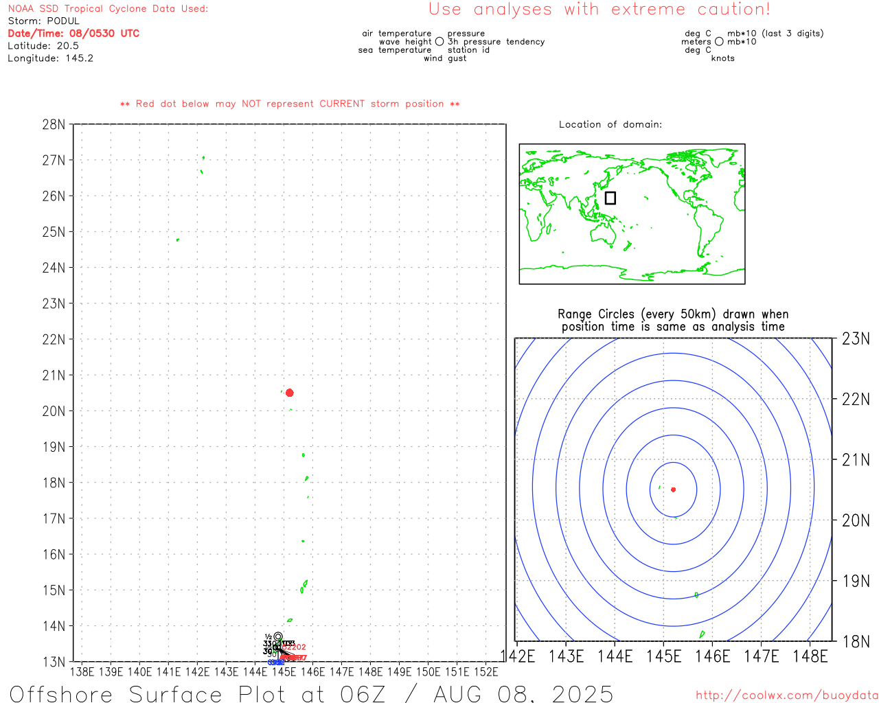The height and width of the screenshot is (703, 879).
Task: Click the 'Latitude: 20.5' text
Action: (x=43, y=46)
